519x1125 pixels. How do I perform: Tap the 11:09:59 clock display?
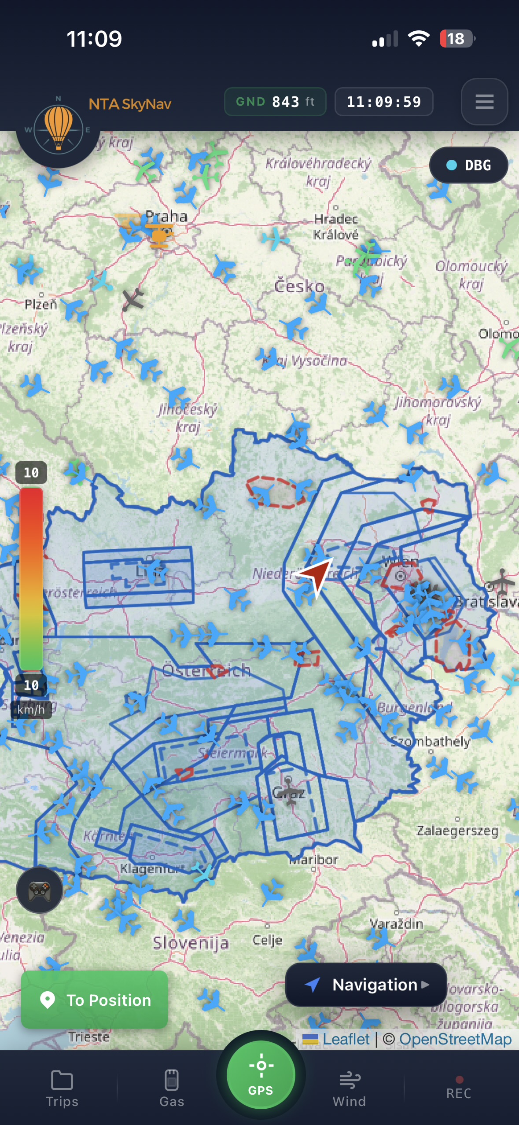coord(384,102)
